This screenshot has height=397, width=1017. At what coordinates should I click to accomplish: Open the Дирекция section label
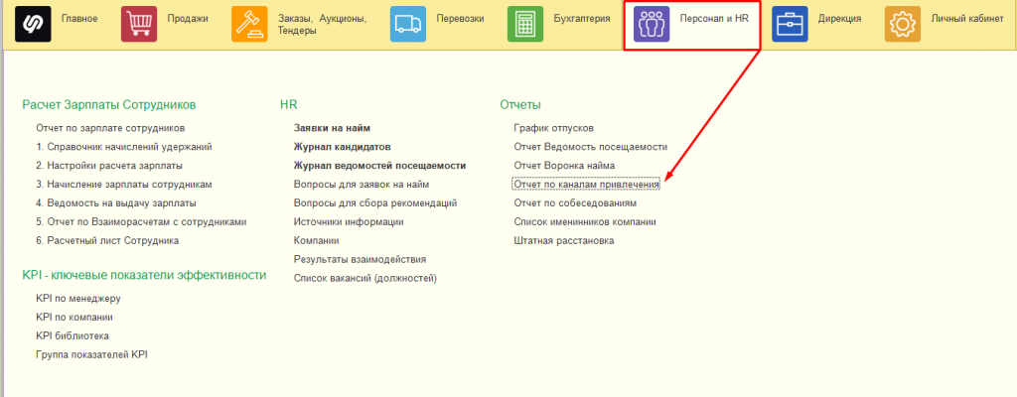(x=839, y=19)
